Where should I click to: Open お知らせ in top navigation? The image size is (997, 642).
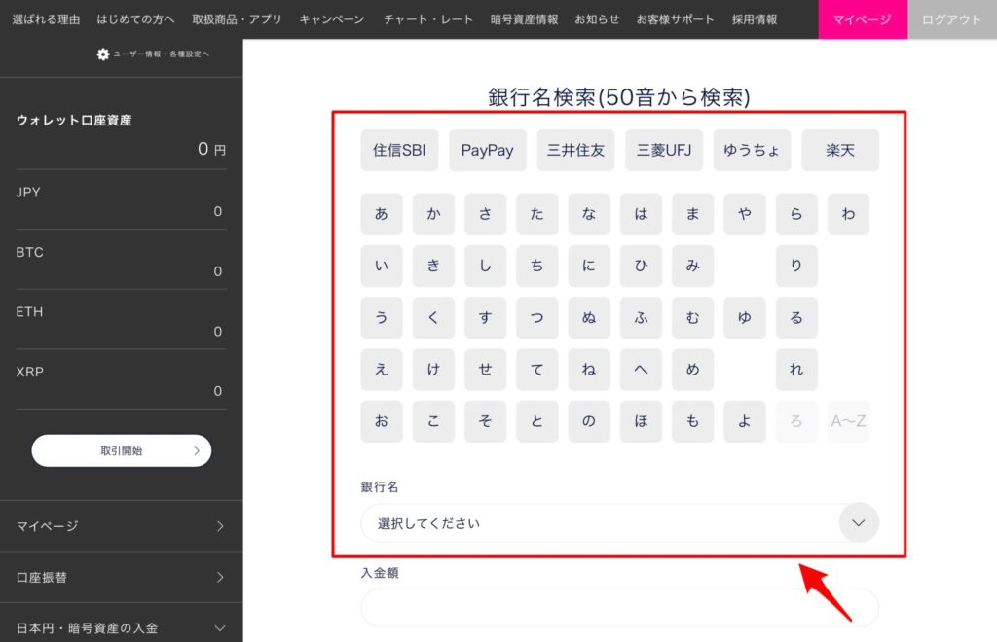(597, 19)
